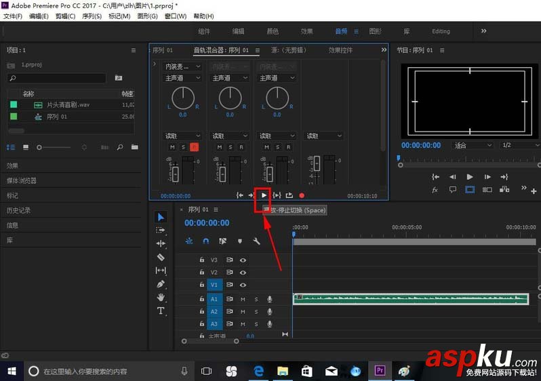The height and width of the screenshot is (381, 541).
Task: Select the Ripple Edit tool
Action: click(x=161, y=243)
